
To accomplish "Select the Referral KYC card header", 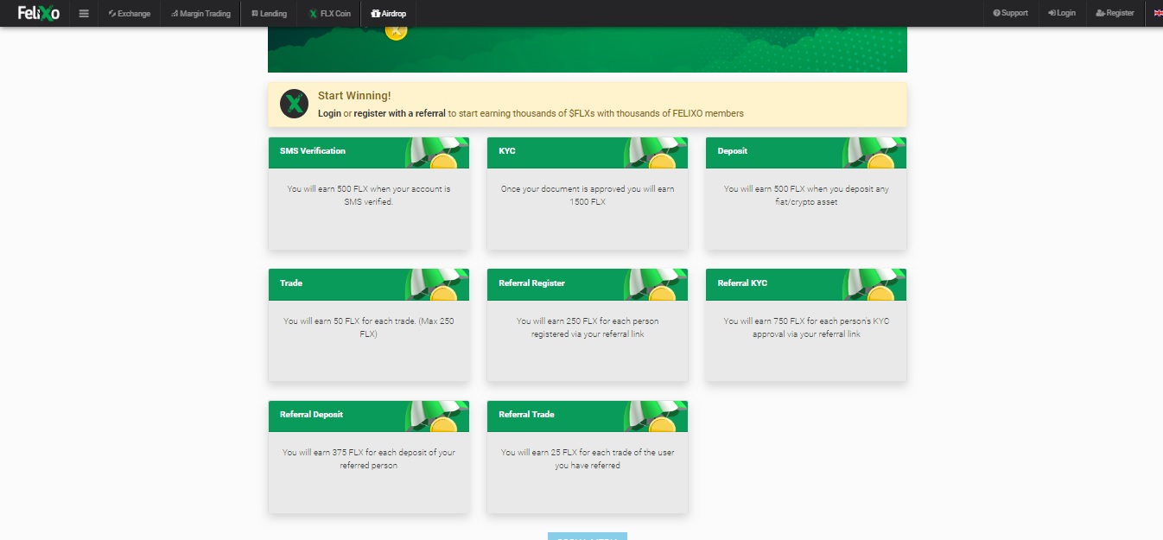I will 806,284.
